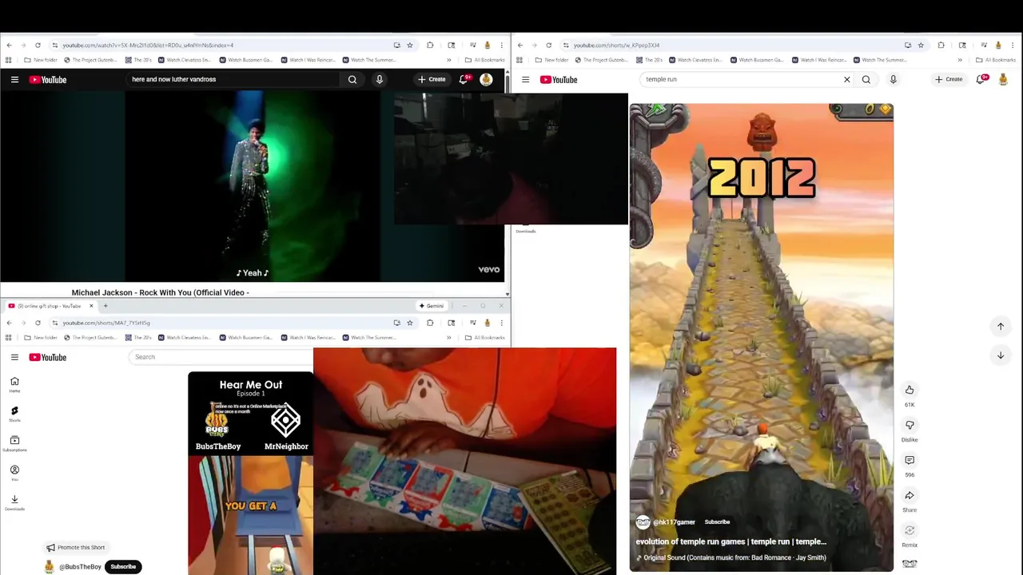This screenshot has width=1023, height=575.
Task: Open account avatar in Michael Jackson window
Action: click(486, 79)
